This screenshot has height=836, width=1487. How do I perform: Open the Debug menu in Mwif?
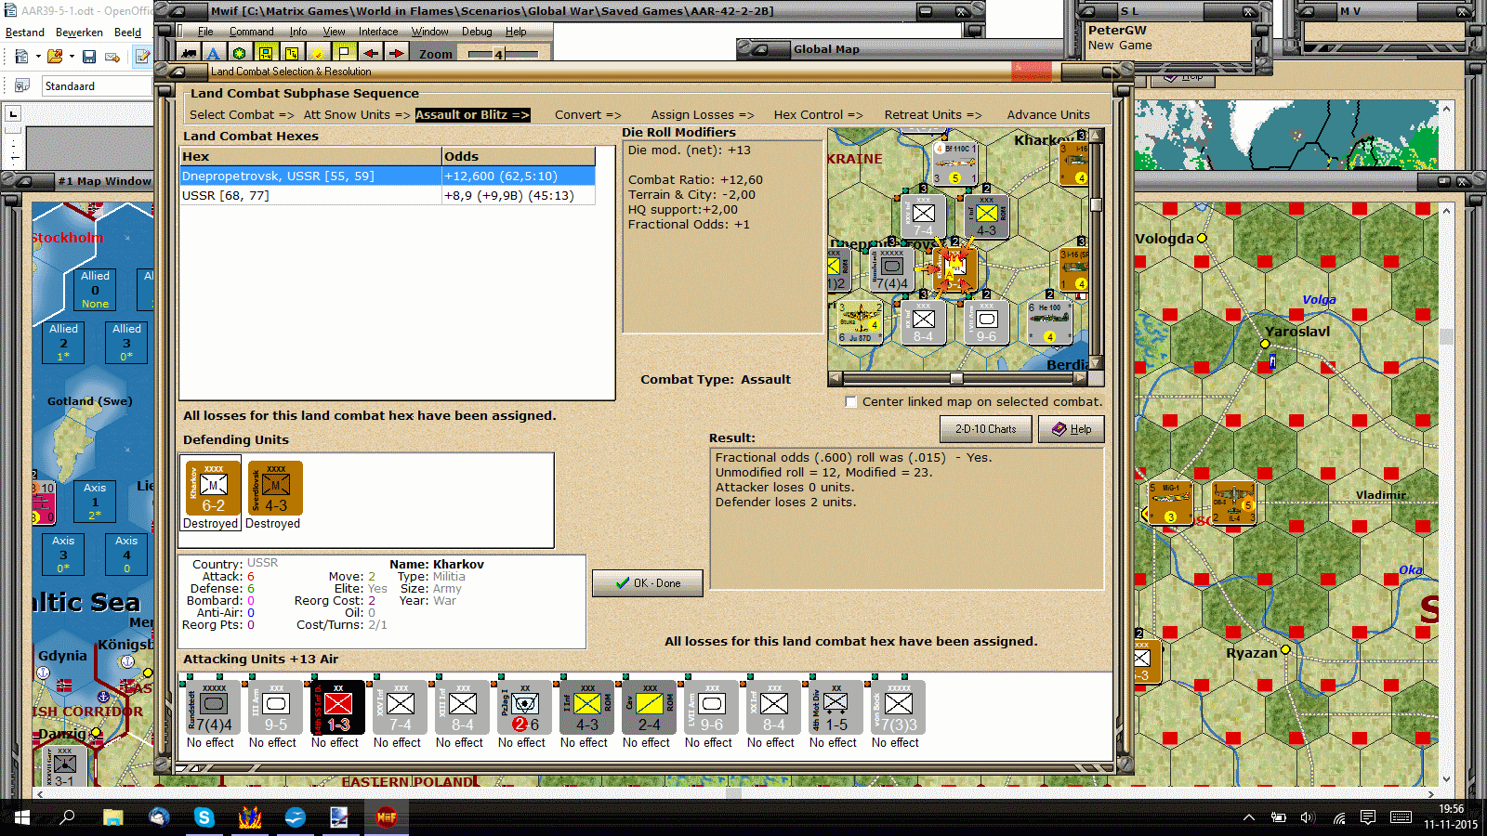tap(477, 32)
